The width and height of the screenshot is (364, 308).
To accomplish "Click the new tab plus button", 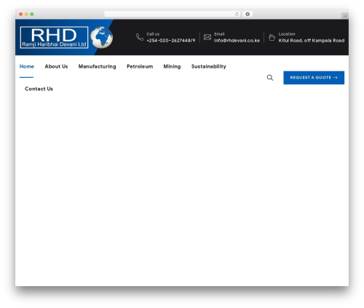I will (x=345, y=16).
